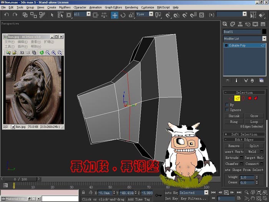The width and height of the screenshot is (269, 202).
Task: Click the Grow selection button
Action: (254, 116)
